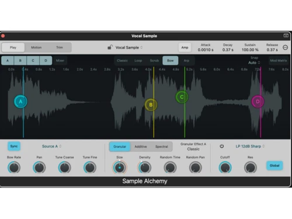Open the Mod Matrix
The height and width of the screenshot is (219, 292).
[279, 61]
